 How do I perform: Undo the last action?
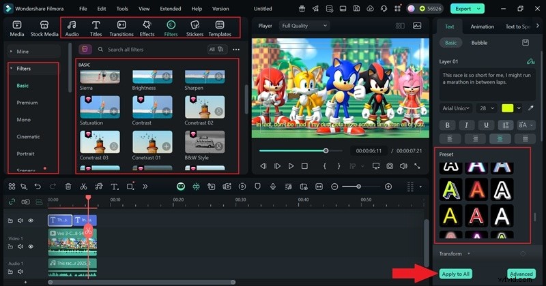point(38,187)
